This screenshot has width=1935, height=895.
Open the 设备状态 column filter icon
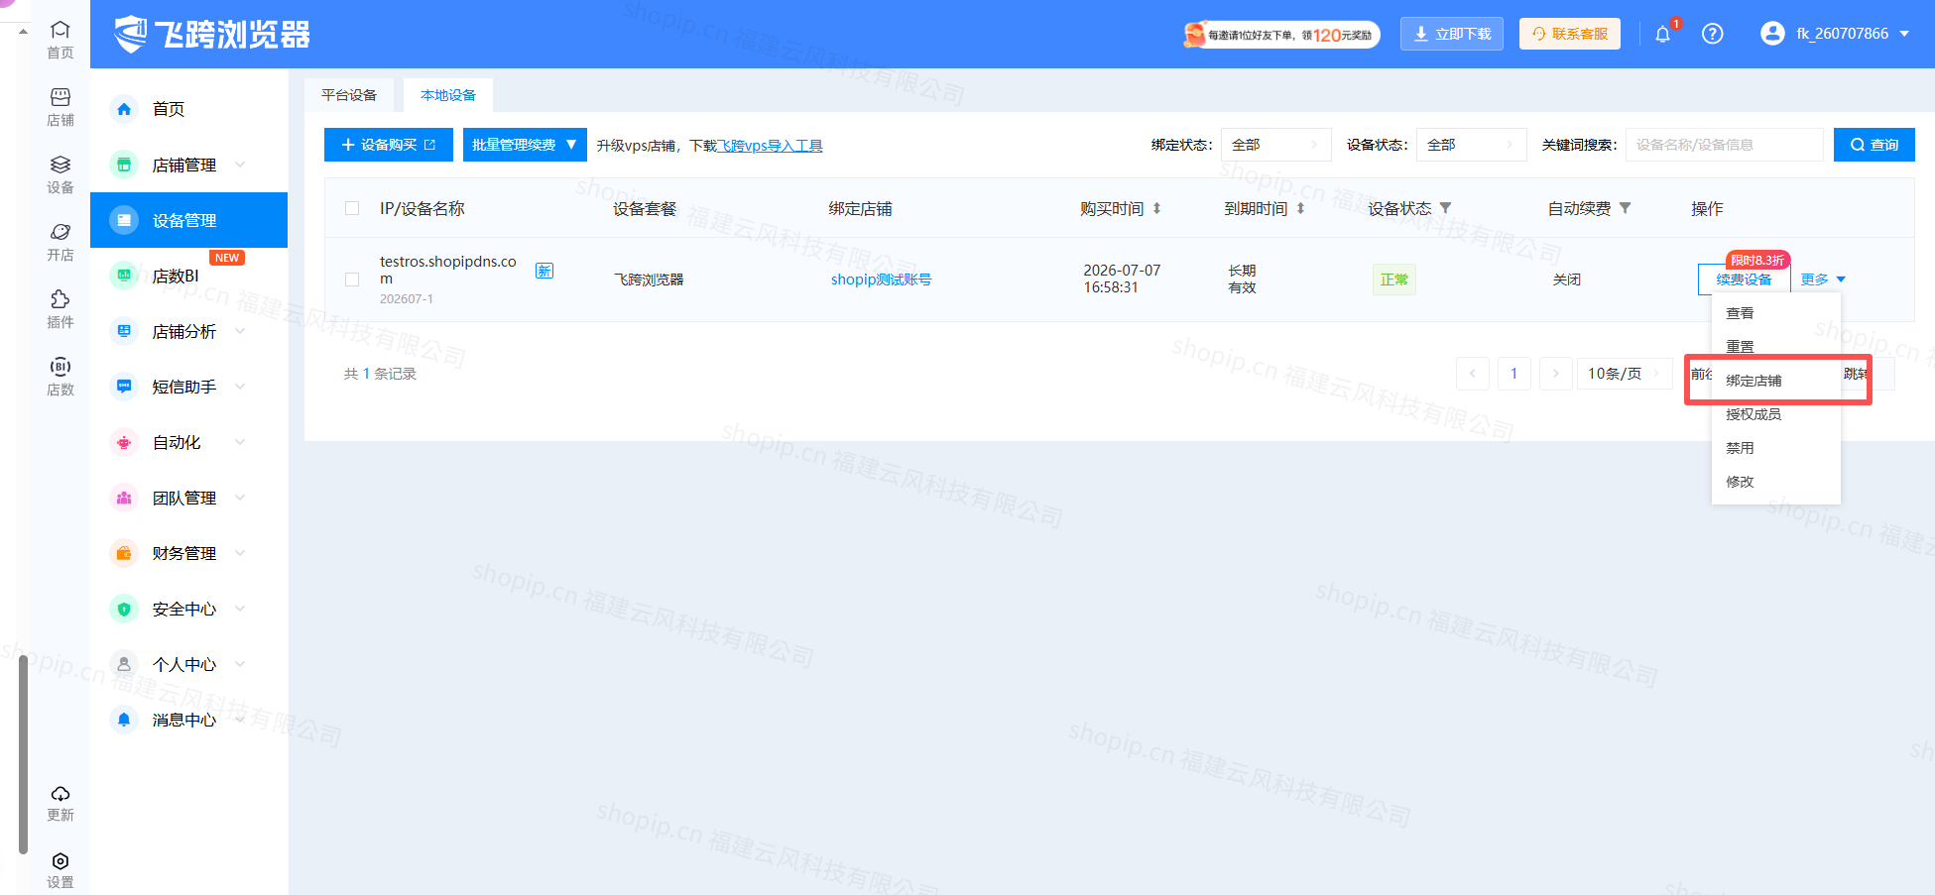pos(1445,208)
